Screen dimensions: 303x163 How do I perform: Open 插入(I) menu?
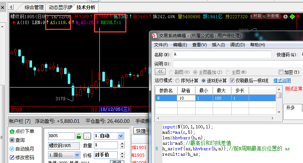(219, 45)
